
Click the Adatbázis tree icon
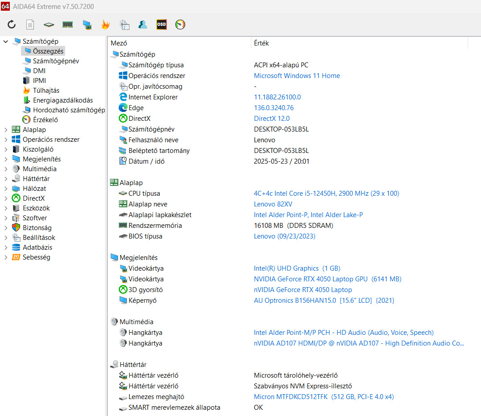coord(16,247)
